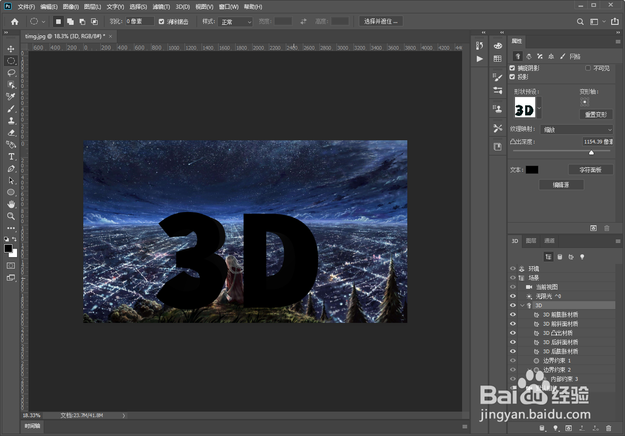Toggle the 捕捉阴影 checkbox
The image size is (625, 436).
(512, 68)
